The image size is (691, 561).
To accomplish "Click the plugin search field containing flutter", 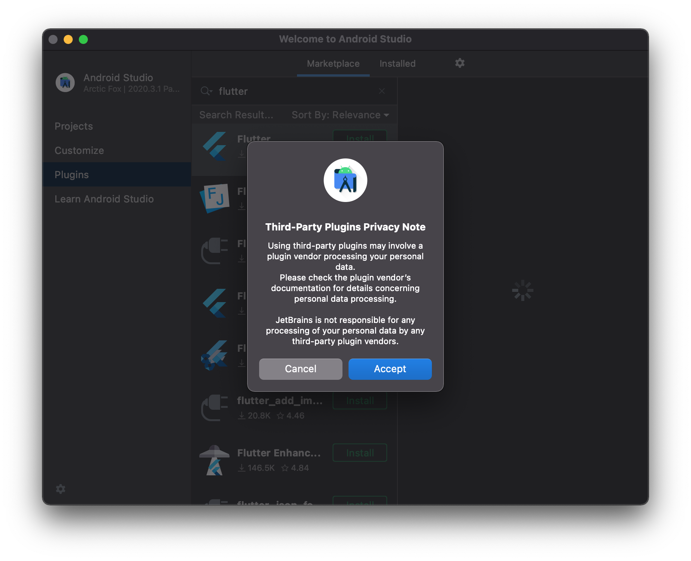I will [x=294, y=91].
